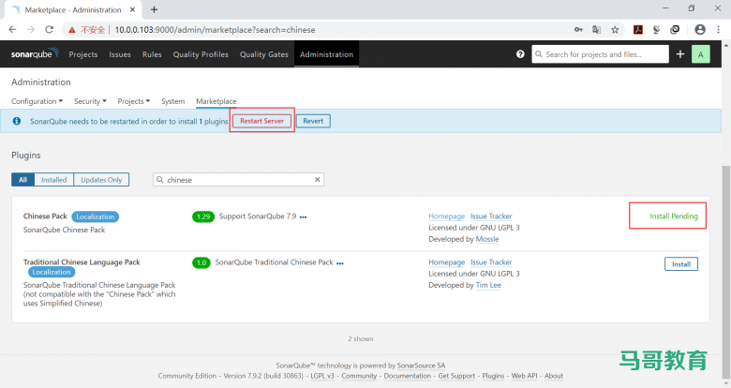Viewport: 731px width, 388px height.
Task: Clear the chinese search with X icon
Action: (x=318, y=180)
